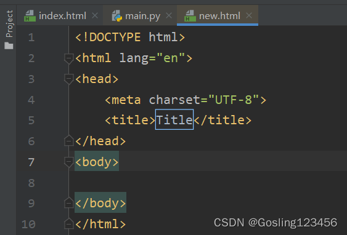This screenshot has height=235, width=347.
Task: Click the HTML file icon on index.html tab
Action: (x=30, y=16)
